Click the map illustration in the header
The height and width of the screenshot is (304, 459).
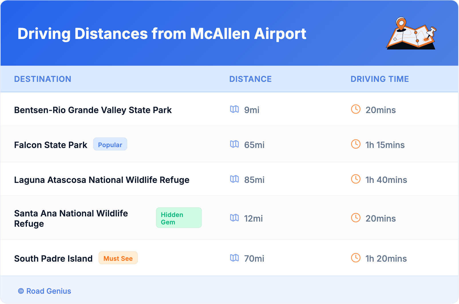click(x=411, y=33)
